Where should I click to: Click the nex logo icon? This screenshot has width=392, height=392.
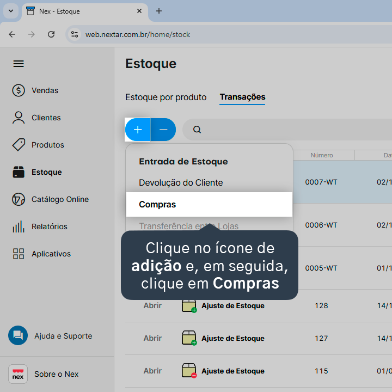(18, 374)
